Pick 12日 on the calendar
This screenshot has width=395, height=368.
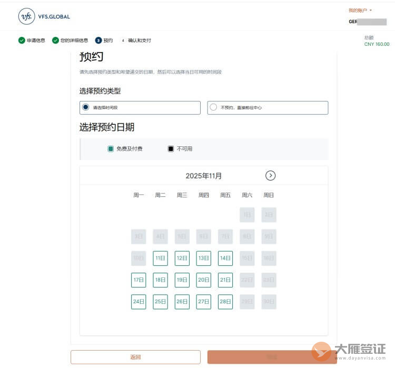(x=182, y=258)
